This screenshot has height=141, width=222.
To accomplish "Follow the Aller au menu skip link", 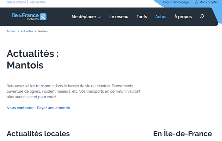I will pyautogui.click(x=38, y=2).
